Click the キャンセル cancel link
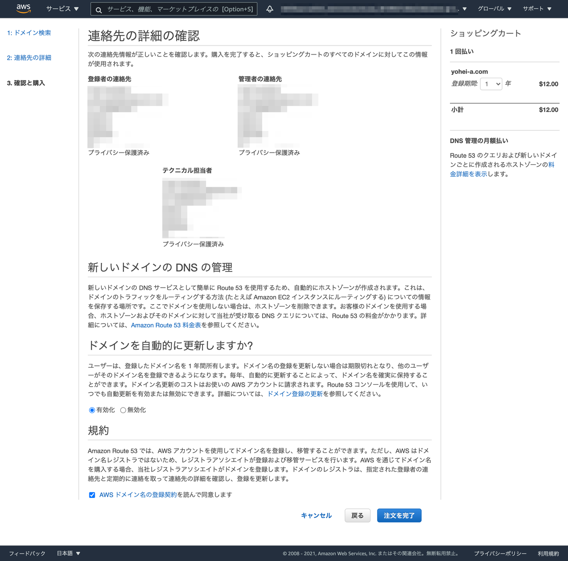Viewport: 568px width, 561px height. [x=316, y=516]
